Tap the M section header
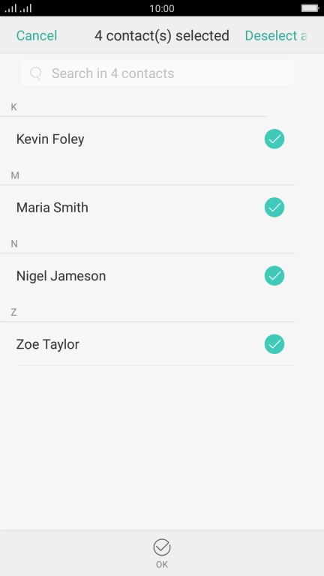 pos(15,175)
